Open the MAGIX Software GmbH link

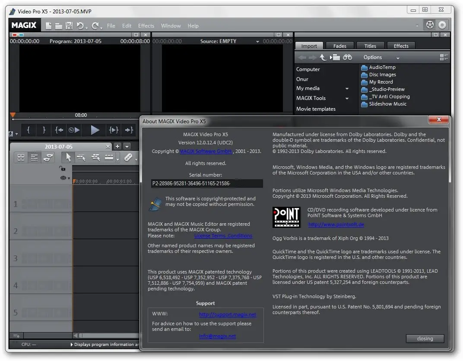(206, 151)
